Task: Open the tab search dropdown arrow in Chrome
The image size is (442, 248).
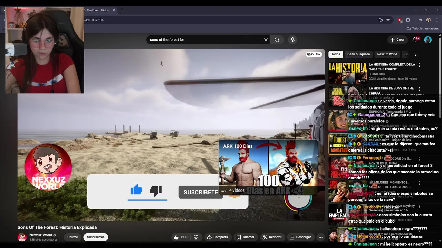Action: coord(4,10)
